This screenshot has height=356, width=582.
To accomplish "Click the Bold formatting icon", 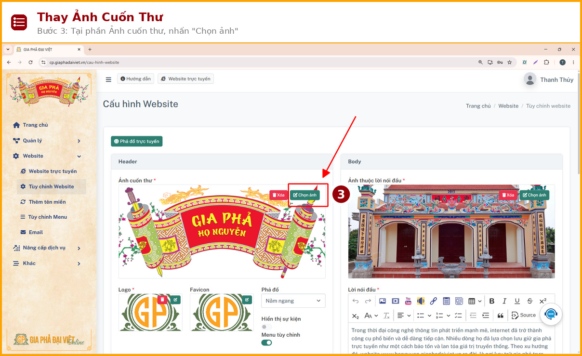I will tap(492, 301).
